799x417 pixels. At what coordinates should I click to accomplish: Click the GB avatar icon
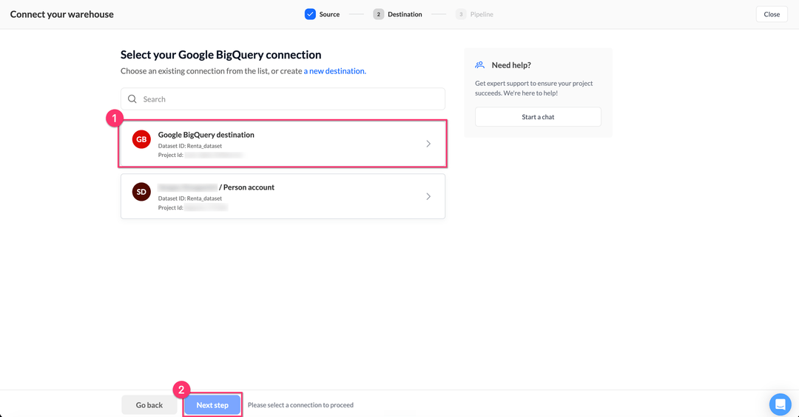pyautogui.click(x=141, y=139)
